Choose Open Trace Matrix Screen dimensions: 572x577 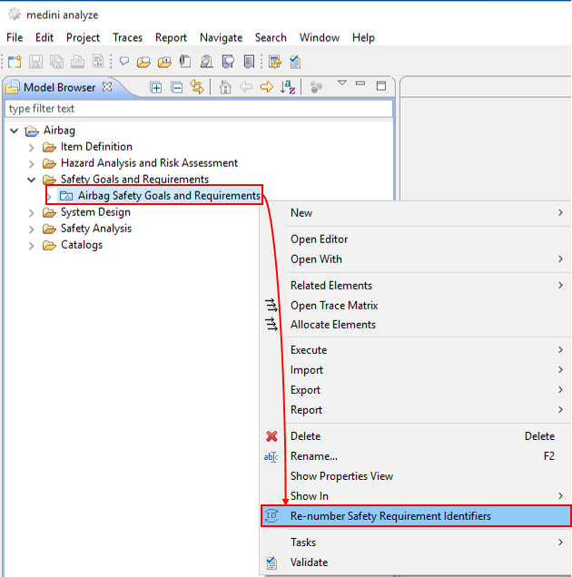click(416, 306)
